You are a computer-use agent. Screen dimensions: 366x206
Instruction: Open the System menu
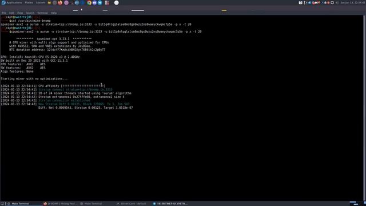point(41,3)
